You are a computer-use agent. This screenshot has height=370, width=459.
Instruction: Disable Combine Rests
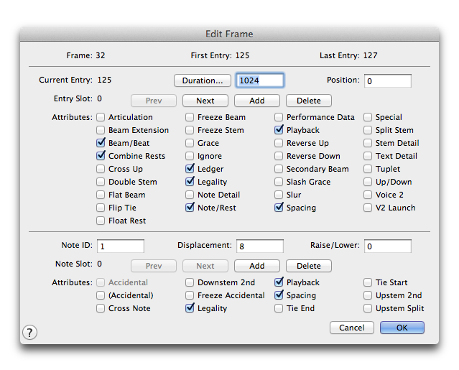pyautogui.click(x=101, y=156)
